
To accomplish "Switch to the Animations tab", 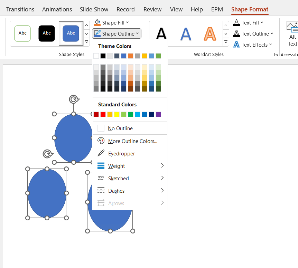I will pyautogui.click(x=57, y=9).
